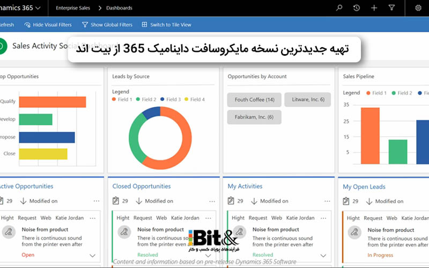Click clipboard count icon in Closed Opportunities

pyautogui.click(x=116, y=200)
